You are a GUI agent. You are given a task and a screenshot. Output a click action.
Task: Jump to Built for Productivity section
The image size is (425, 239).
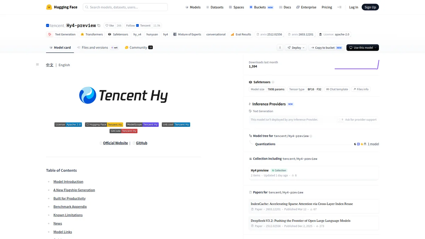(x=69, y=199)
